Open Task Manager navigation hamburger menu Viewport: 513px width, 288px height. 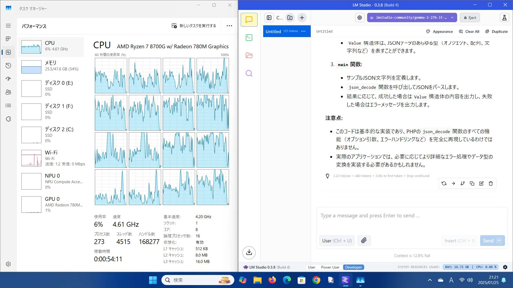coord(8,26)
